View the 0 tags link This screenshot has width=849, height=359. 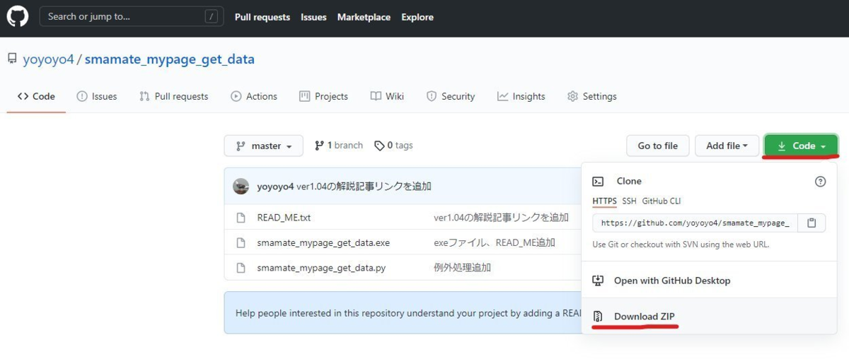coord(394,145)
